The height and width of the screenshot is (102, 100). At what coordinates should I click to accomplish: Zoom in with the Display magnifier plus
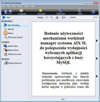[x=52, y=18]
